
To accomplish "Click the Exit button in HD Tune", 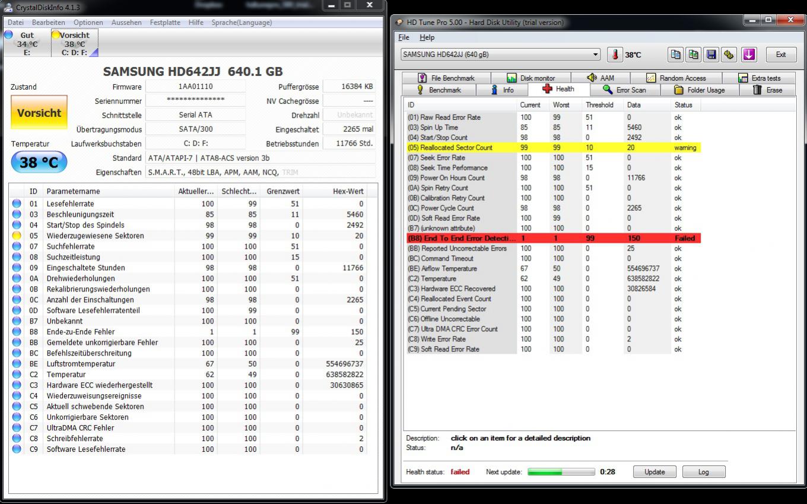I will (x=781, y=55).
